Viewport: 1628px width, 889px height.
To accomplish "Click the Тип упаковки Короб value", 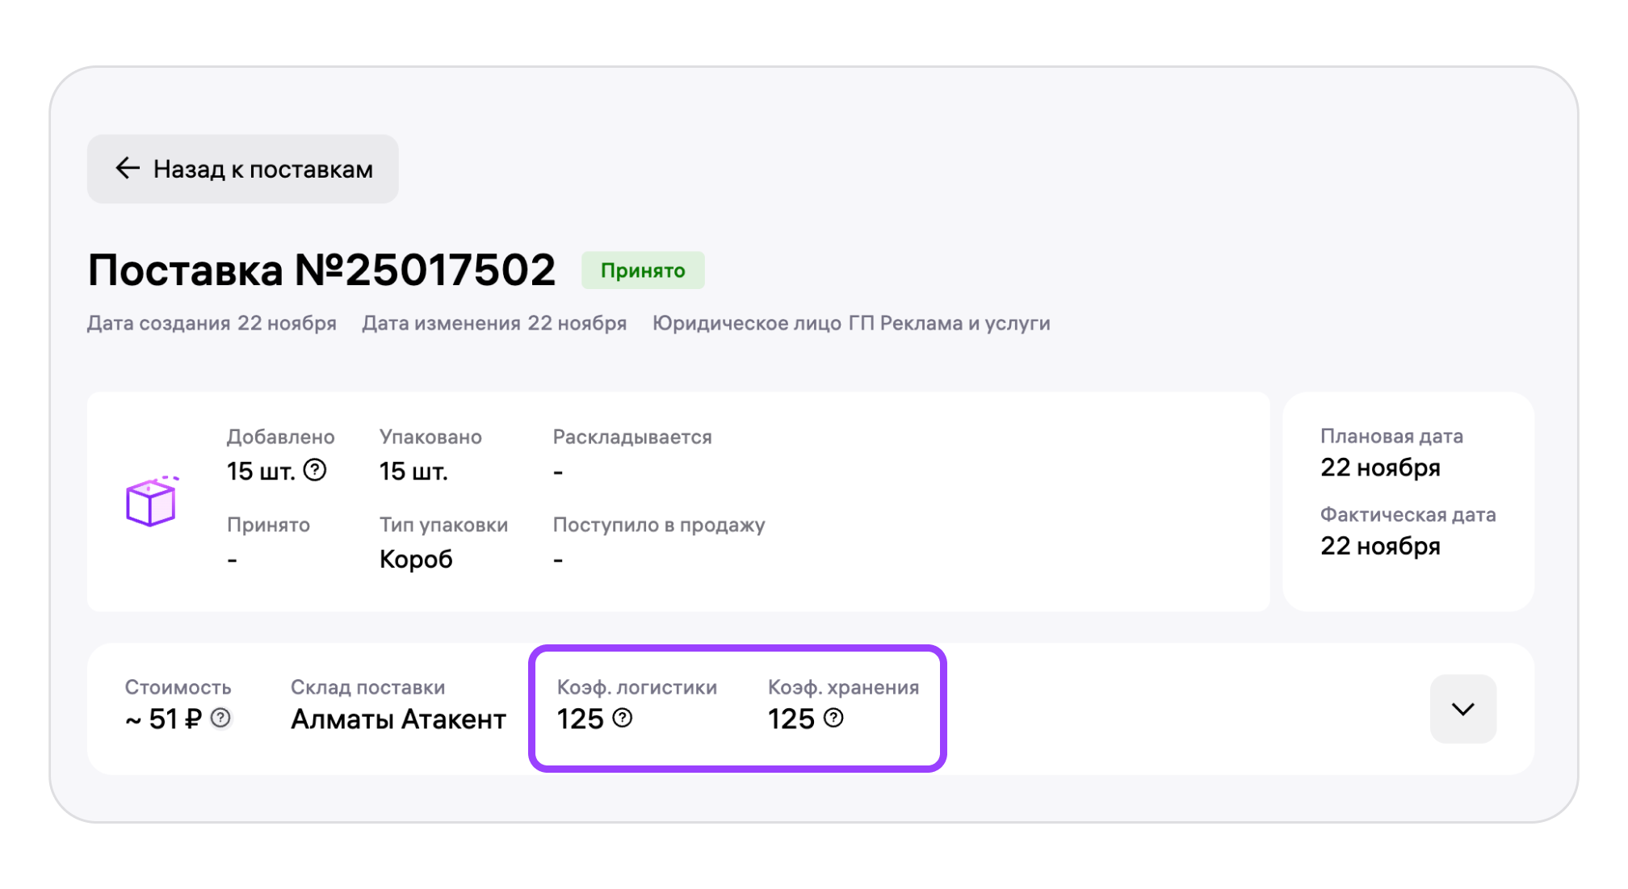I will [x=416, y=559].
